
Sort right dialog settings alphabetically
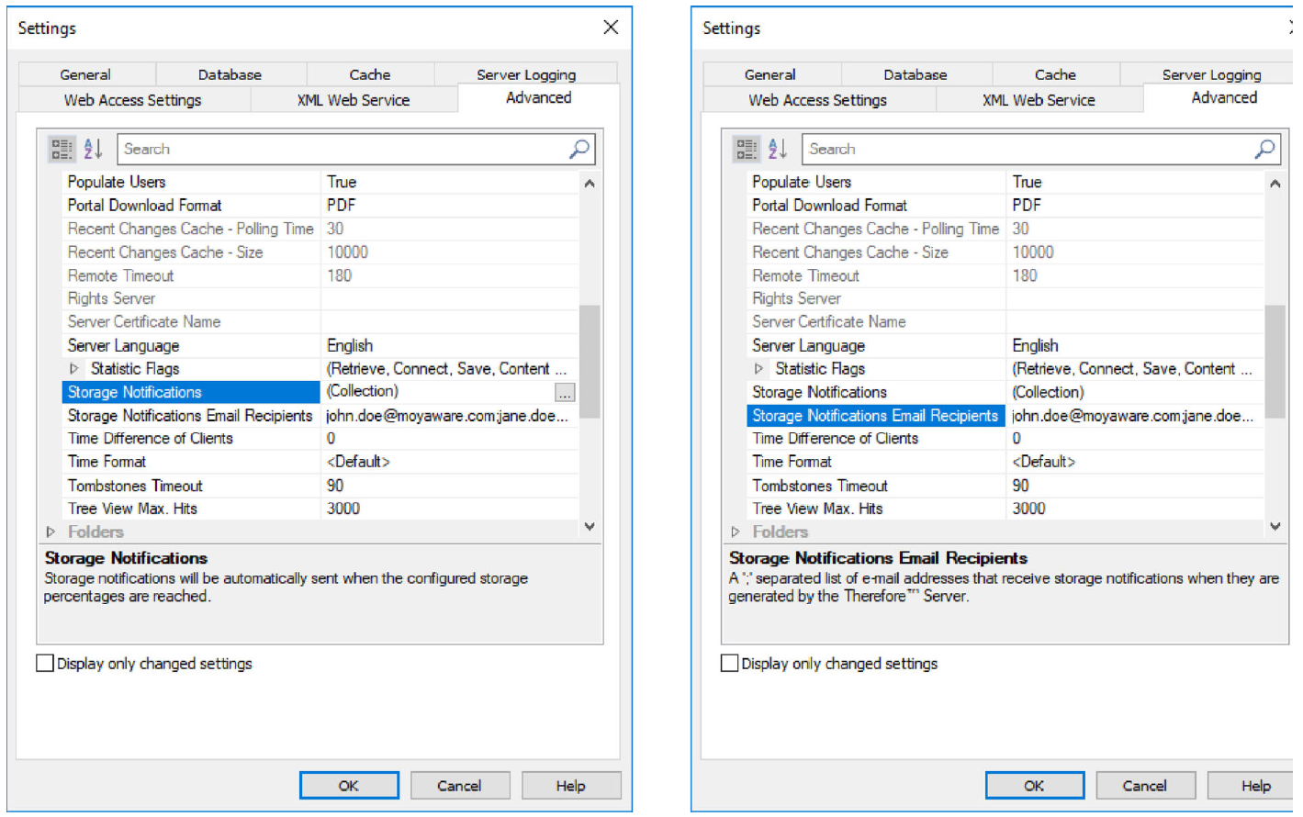point(778,149)
